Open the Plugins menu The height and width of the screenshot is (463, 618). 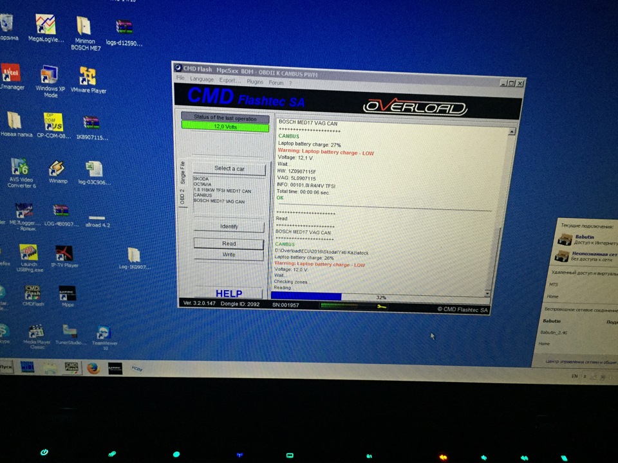(x=255, y=82)
